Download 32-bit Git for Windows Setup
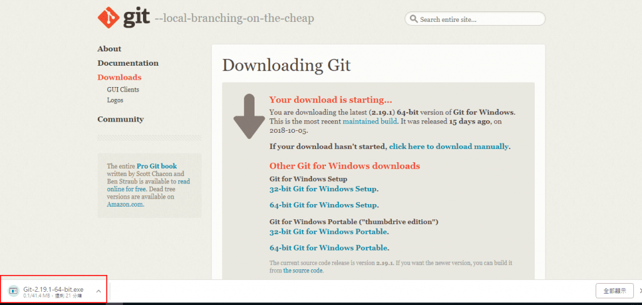This screenshot has height=305, width=642. click(323, 189)
